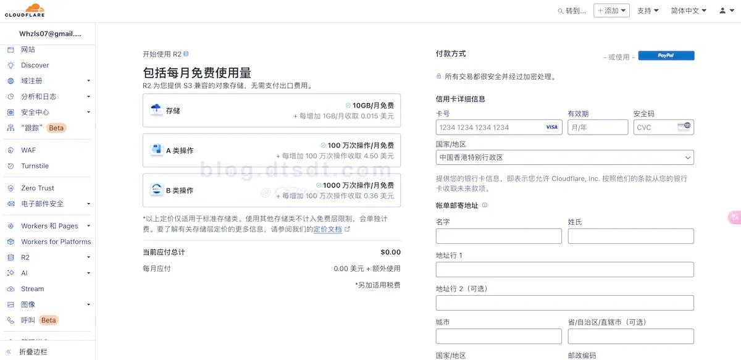Screen dimensions: 741x360
Task: Expand the 域注册 submenu arrow
Action: tap(88, 81)
